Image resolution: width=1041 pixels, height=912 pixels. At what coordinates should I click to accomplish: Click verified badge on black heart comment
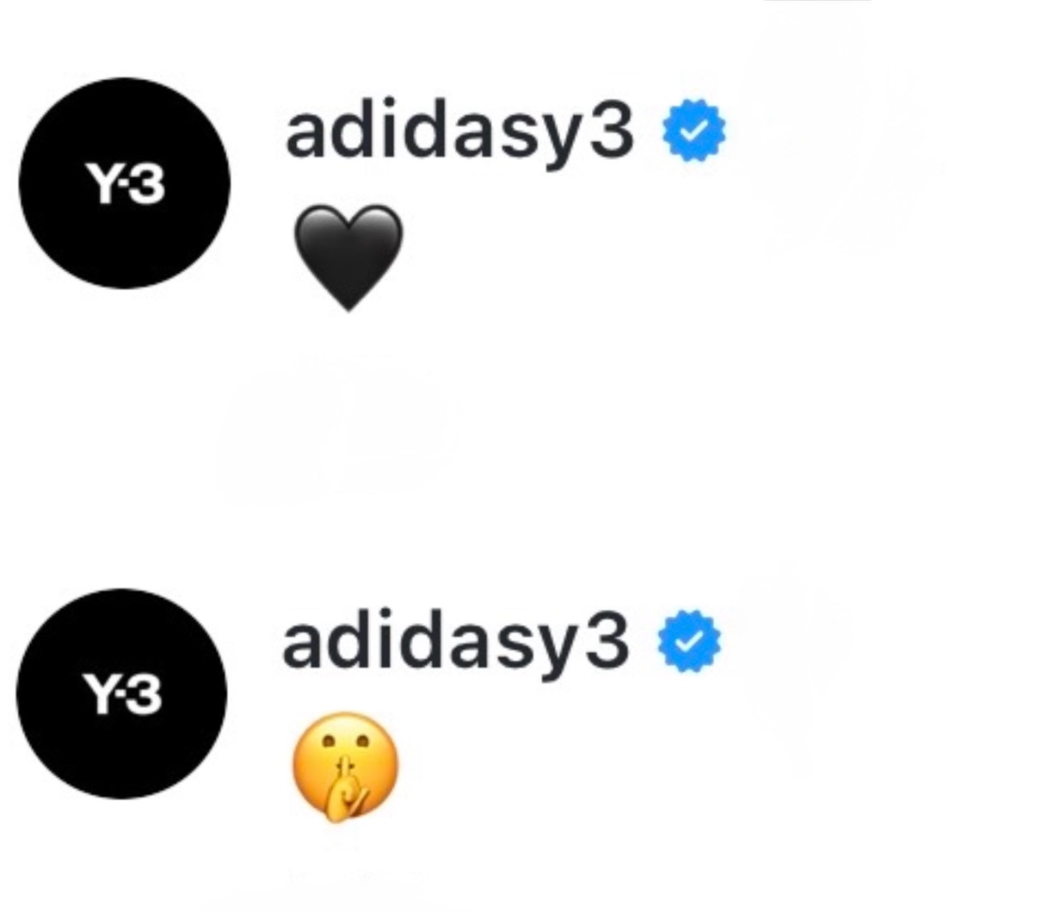(x=693, y=130)
